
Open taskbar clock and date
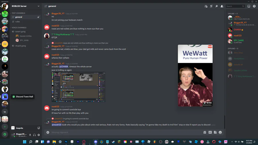249,142
